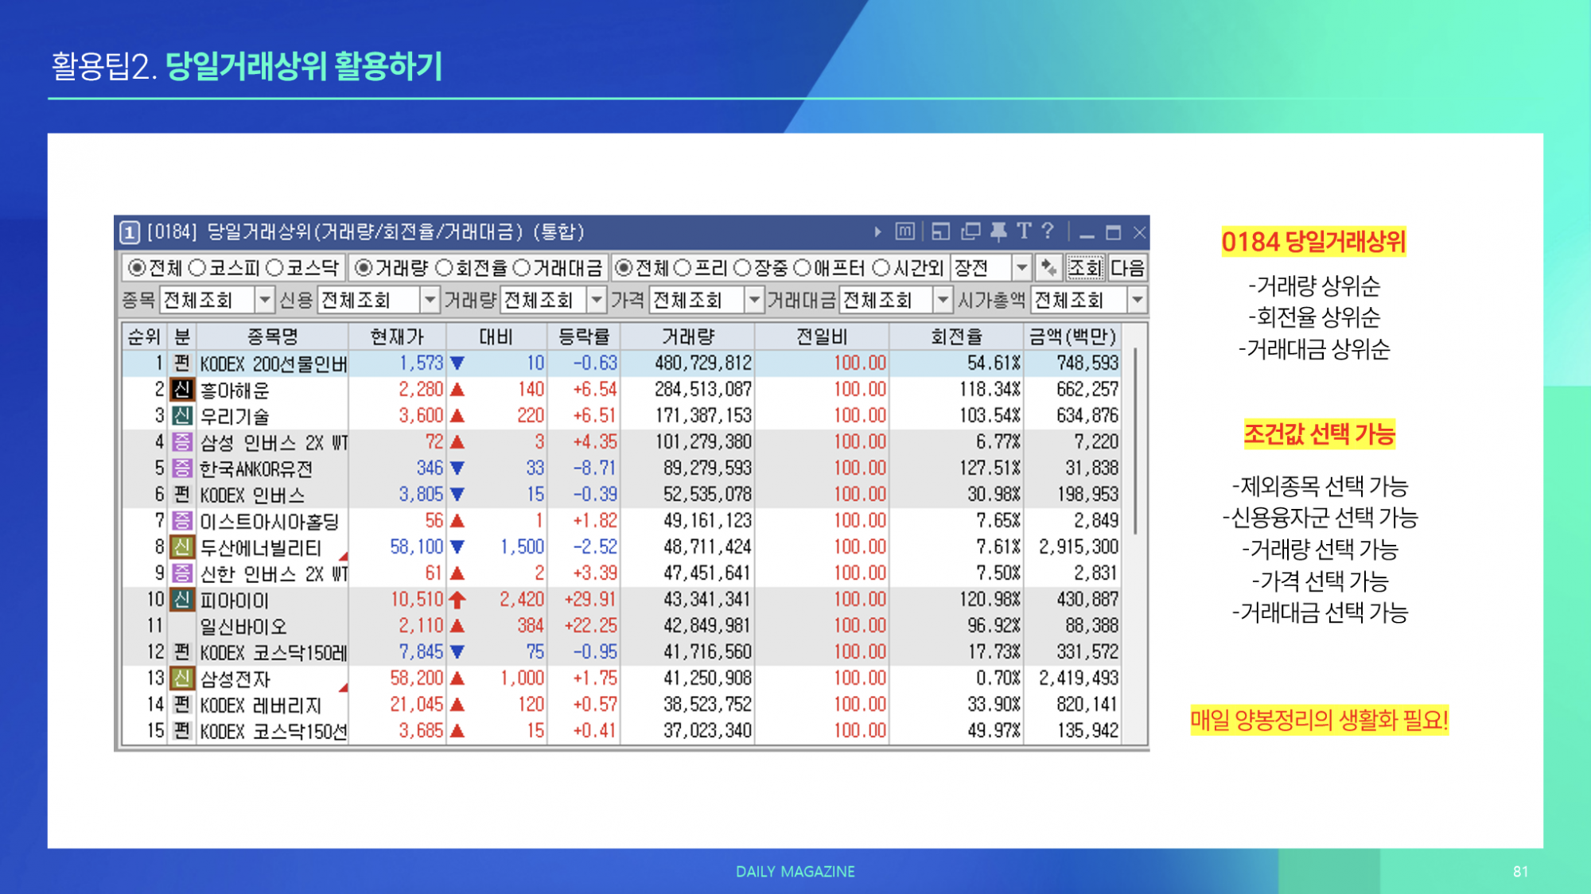Minimize the 당일거래상위 window
The image size is (1591, 894).
click(1086, 232)
